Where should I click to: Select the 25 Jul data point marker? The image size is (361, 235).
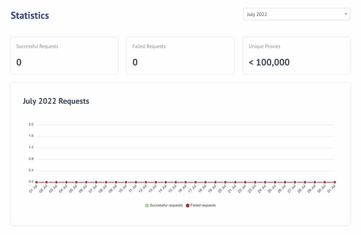click(x=275, y=181)
